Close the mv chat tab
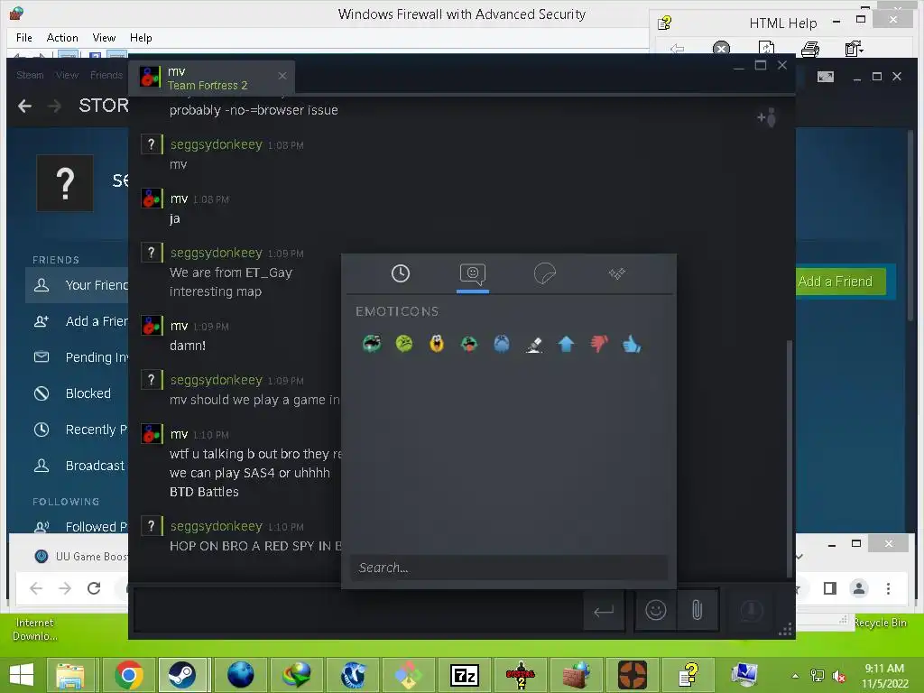The image size is (924, 693). [282, 76]
